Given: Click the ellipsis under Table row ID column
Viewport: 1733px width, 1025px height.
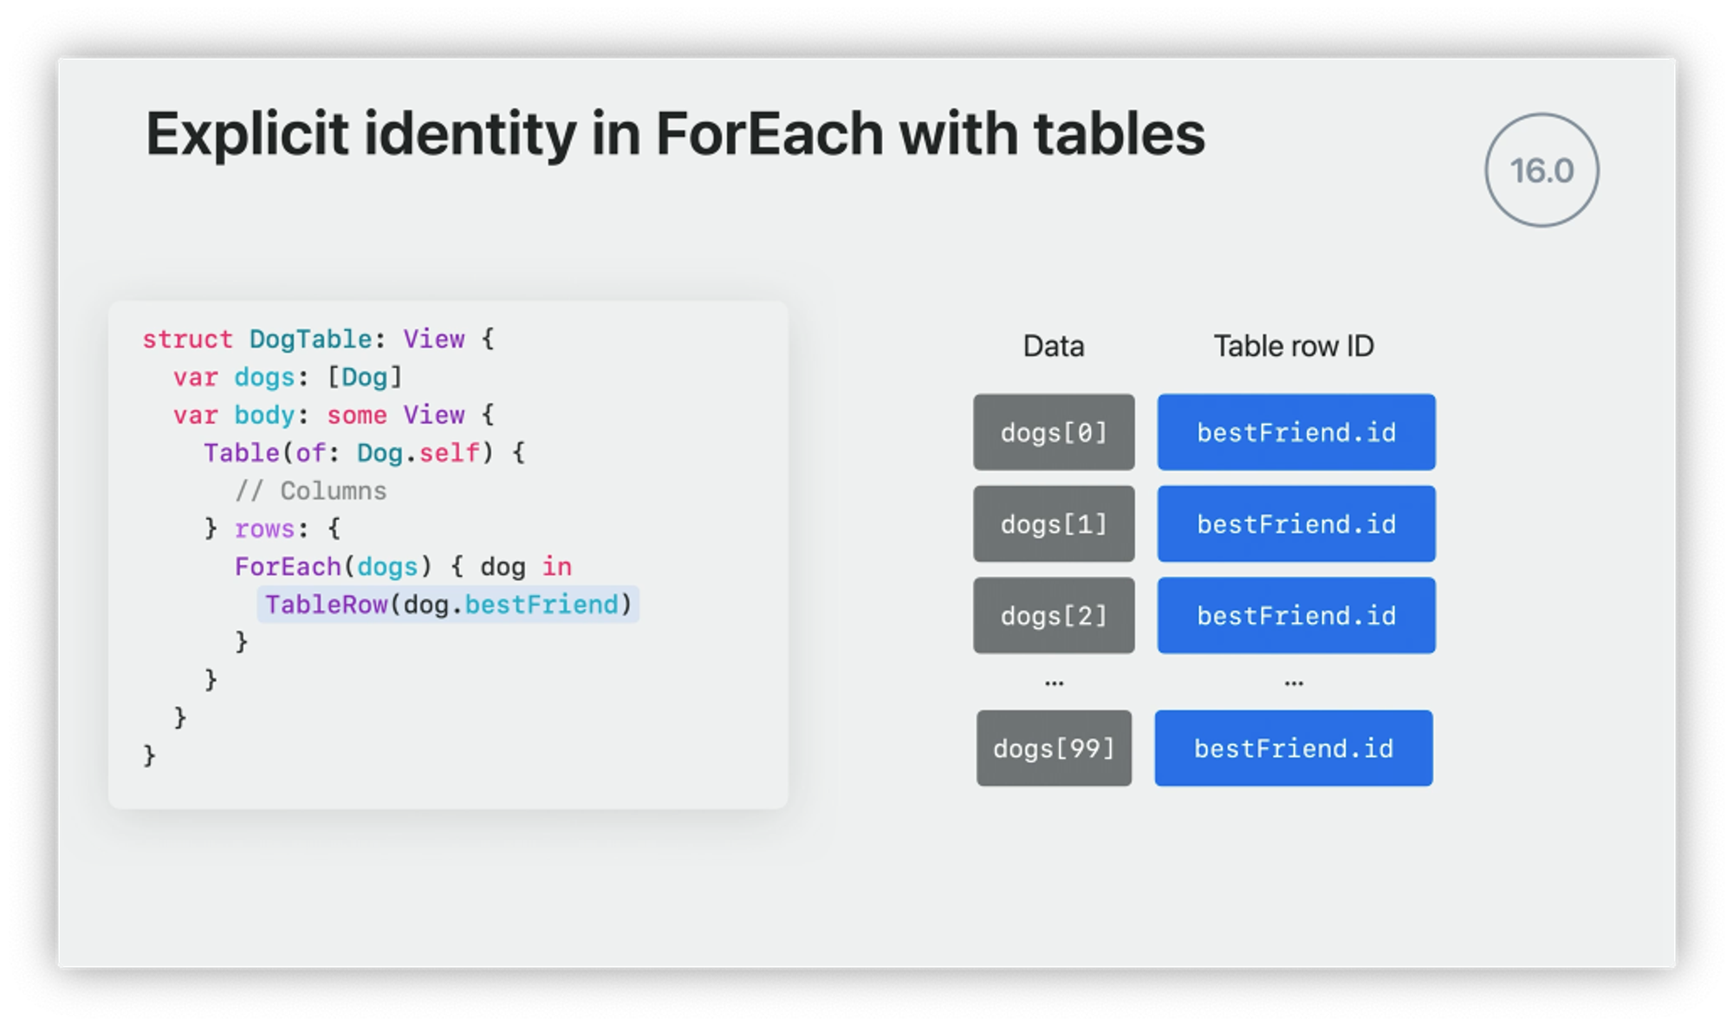Looking at the screenshot, I should 1294,684.
